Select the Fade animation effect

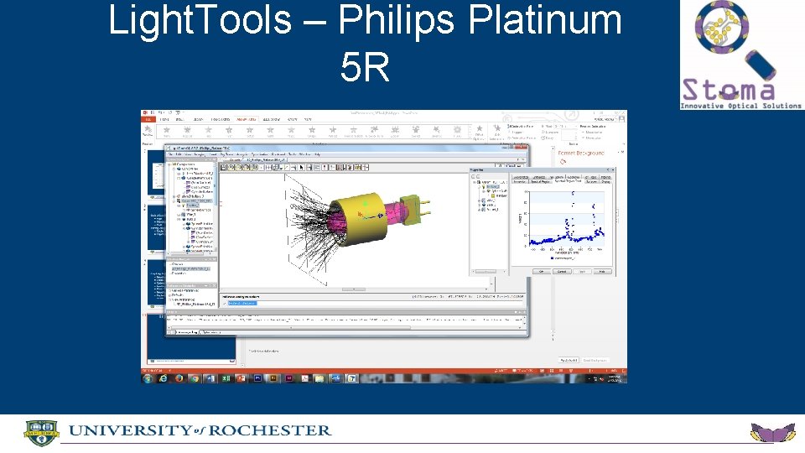pos(209,131)
